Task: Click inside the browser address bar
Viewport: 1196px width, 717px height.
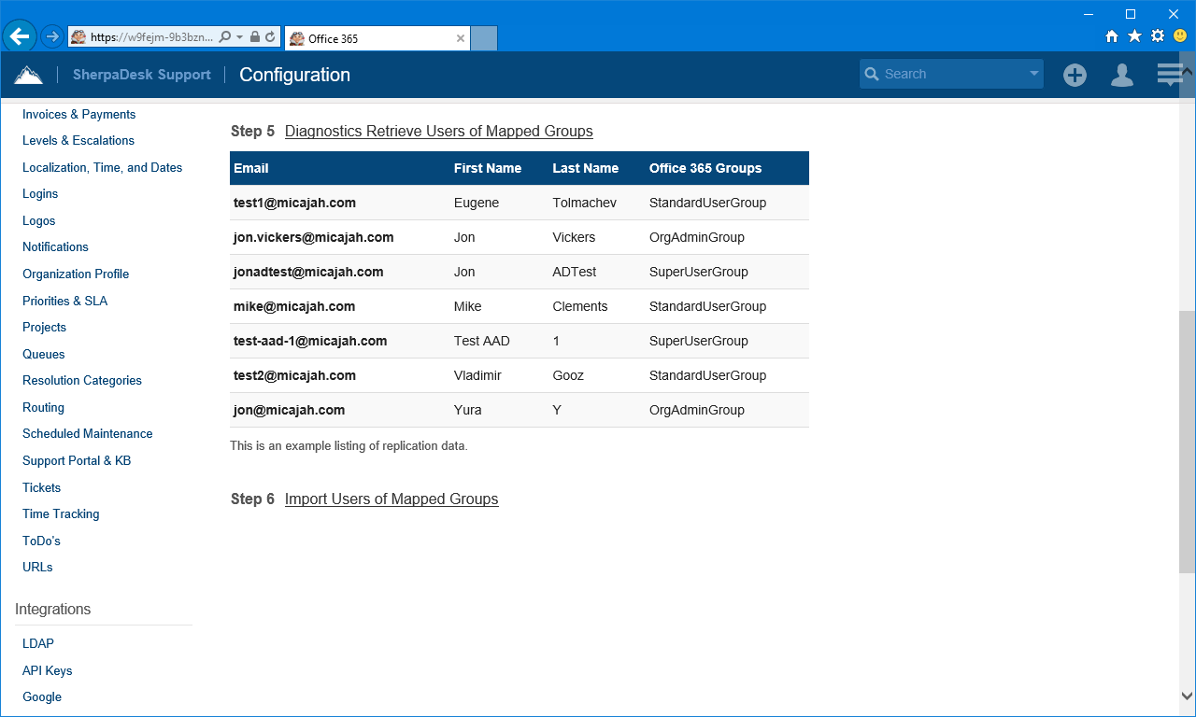Action: tap(149, 37)
